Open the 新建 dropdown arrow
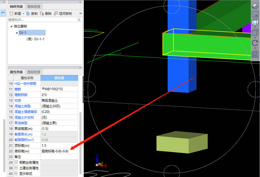The width and height of the screenshot is (260, 177). 23,14
